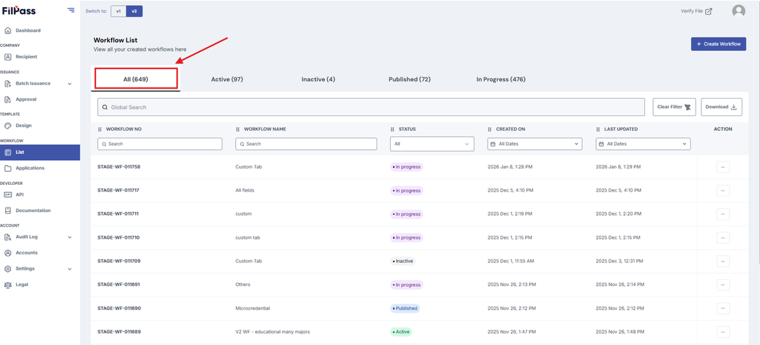This screenshot has height=345, width=760.
Task: Open Created On All Dates dropdown
Action: coord(535,144)
